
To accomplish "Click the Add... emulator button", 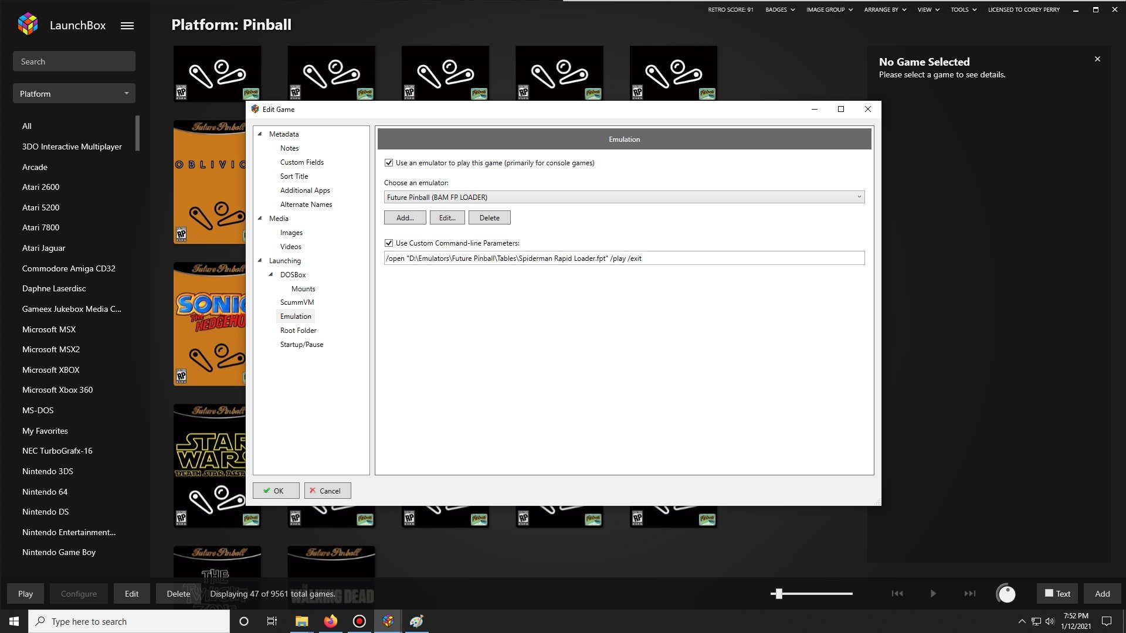I will coord(405,217).
